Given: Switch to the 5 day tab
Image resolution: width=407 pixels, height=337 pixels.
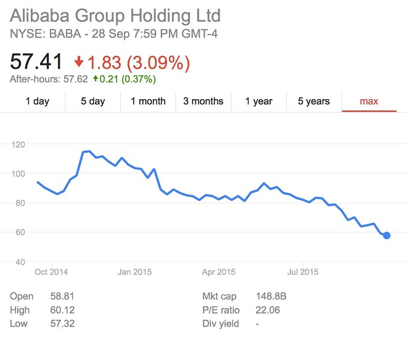Looking at the screenshot, I should click(92, 102).
